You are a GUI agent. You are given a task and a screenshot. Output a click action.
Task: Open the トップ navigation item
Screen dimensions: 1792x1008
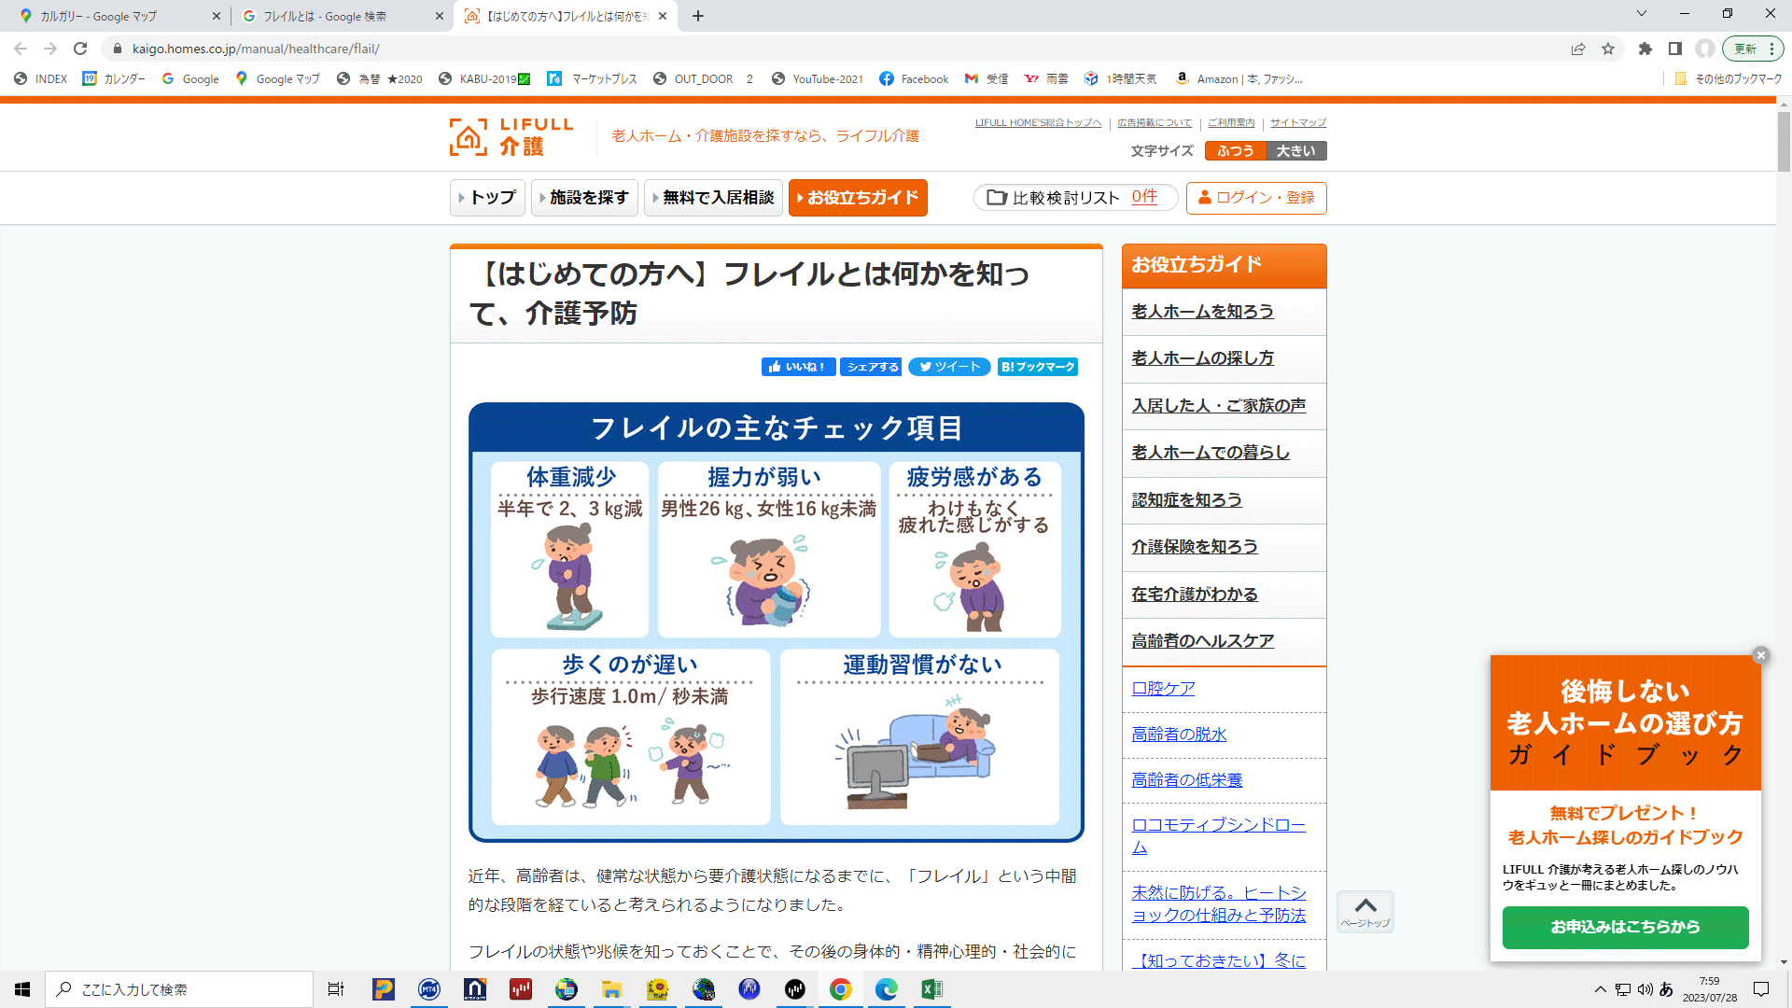(x=487, y=198)
